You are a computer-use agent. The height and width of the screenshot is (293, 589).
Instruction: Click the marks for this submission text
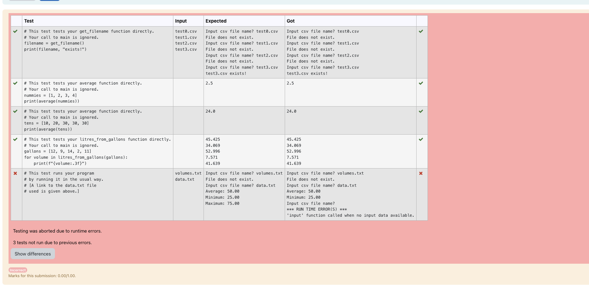[x=42, y=276]
